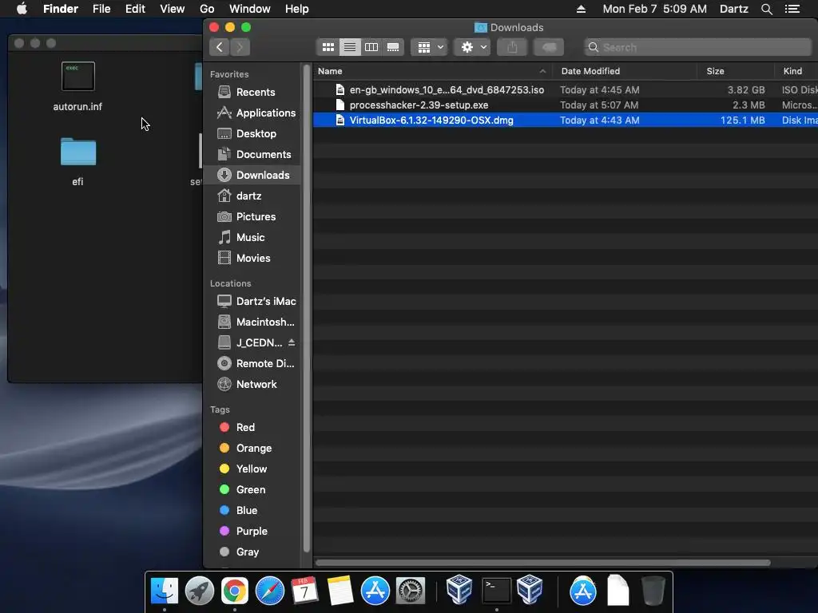This screenshot has height=613, width=818.
Task: Switch Finder to column view
Action: (x=371, y=47)
